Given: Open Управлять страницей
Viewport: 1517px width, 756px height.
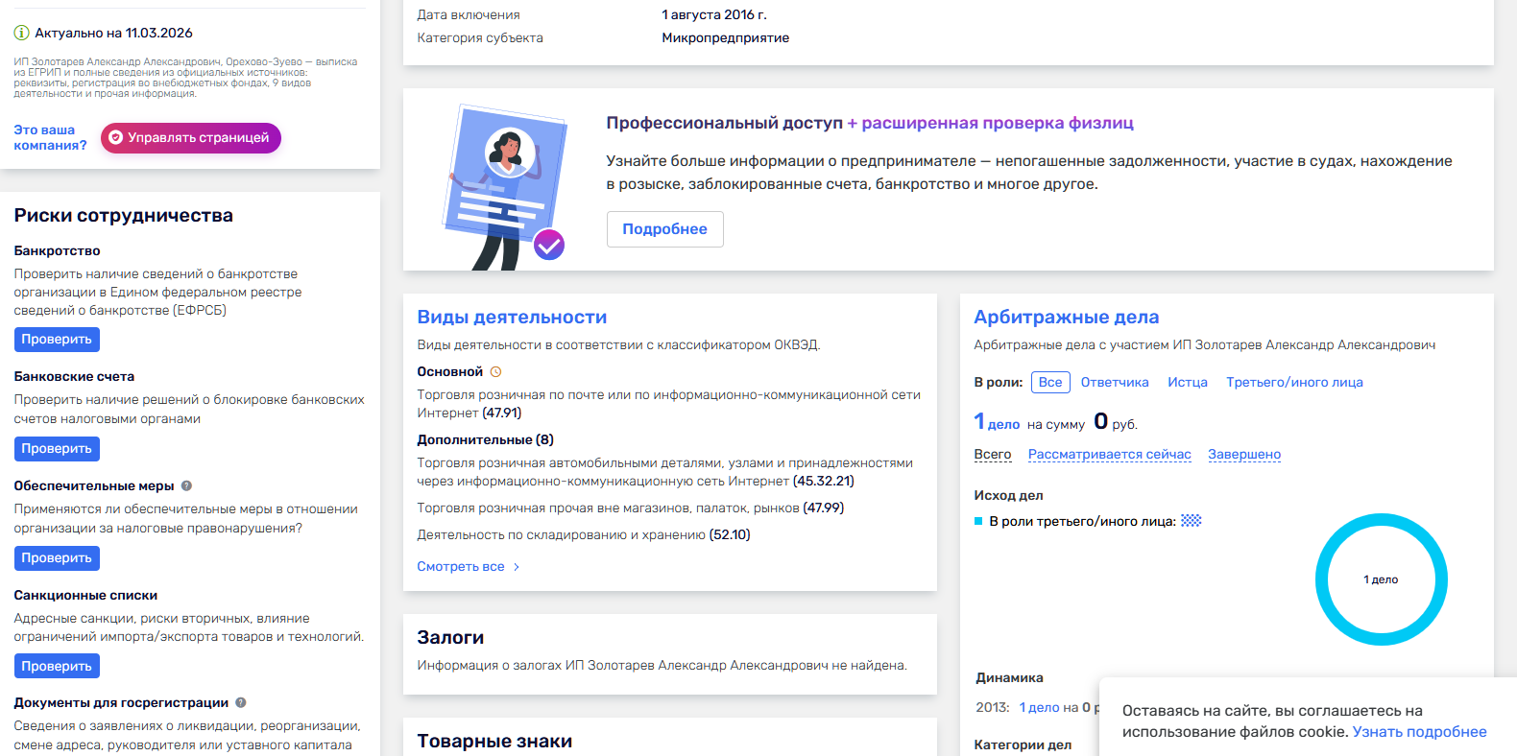Looking at the screenshot, I should (x=191, y=138).
